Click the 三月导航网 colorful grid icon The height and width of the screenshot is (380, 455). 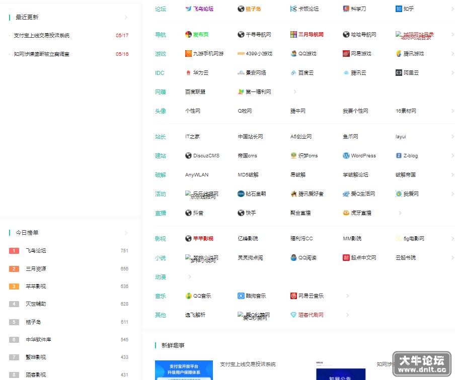coord(293,35)
